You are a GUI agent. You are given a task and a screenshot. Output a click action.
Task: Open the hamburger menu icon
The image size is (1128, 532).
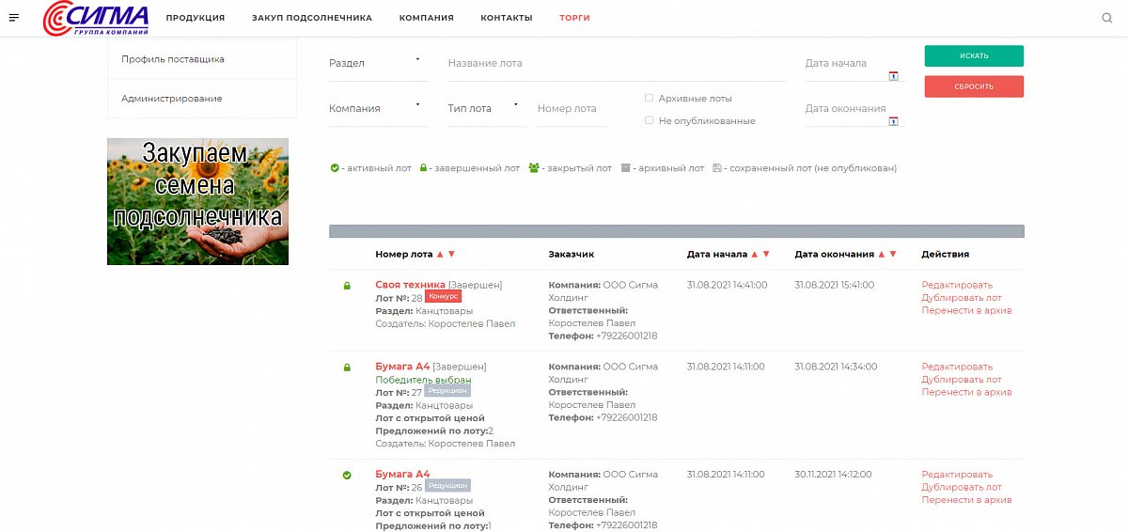tap(14, 18)
